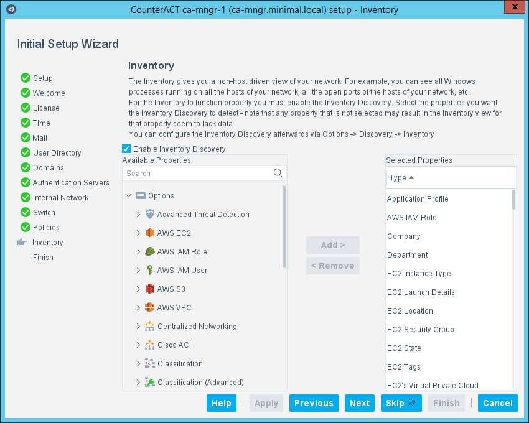Click the green check beside Mail
Viewport: 529px width, 423px height.
(x=26, y=137)
